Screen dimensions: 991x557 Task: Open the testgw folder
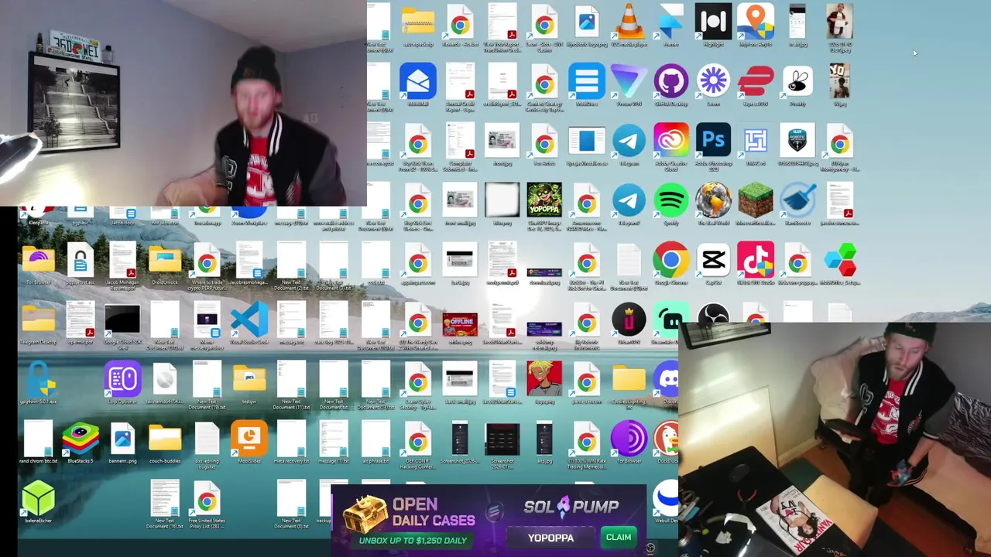coord(249,380)
